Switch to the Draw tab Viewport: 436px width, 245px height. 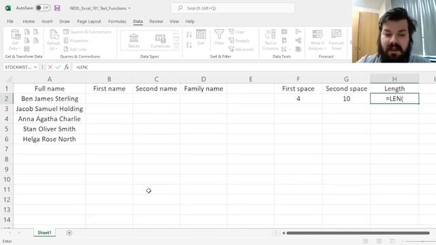click(65, 21)
